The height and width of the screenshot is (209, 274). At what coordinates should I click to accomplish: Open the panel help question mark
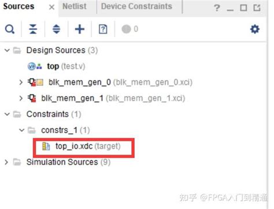(217, 8)
